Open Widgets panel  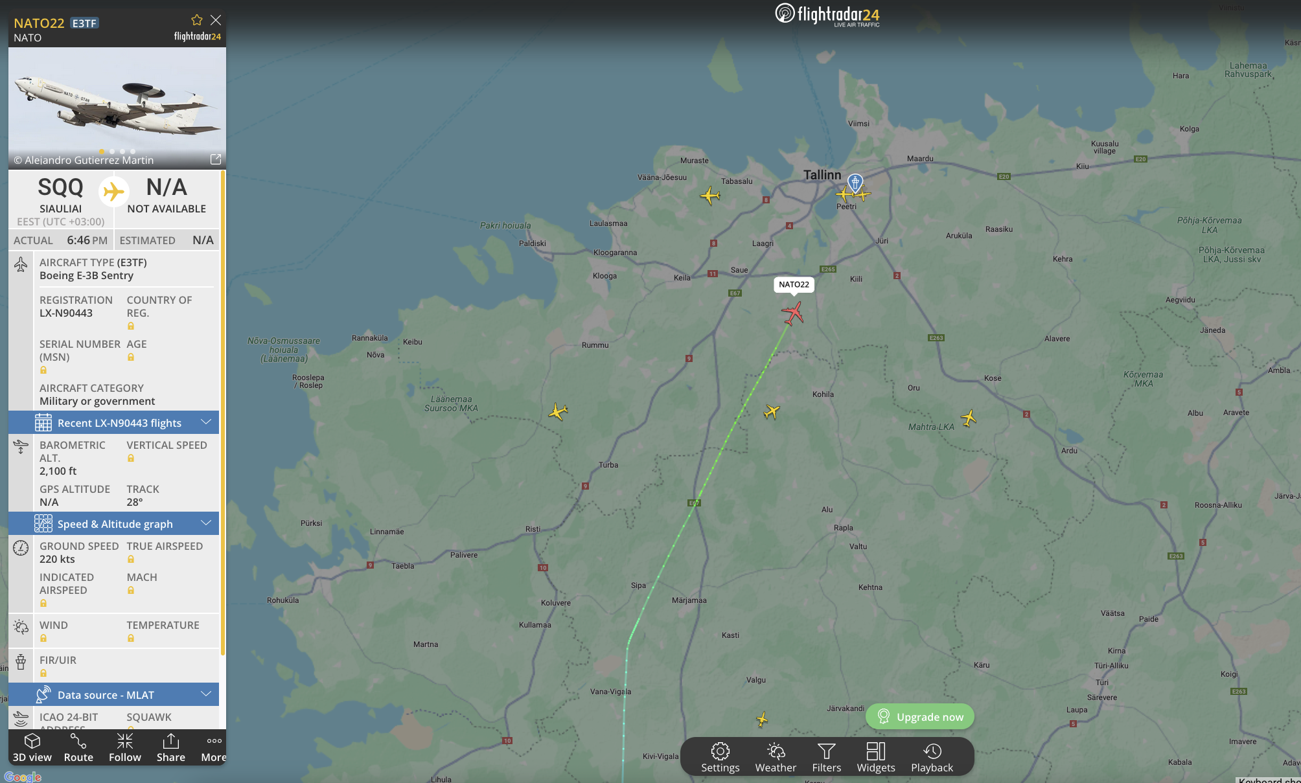point(876,757)
